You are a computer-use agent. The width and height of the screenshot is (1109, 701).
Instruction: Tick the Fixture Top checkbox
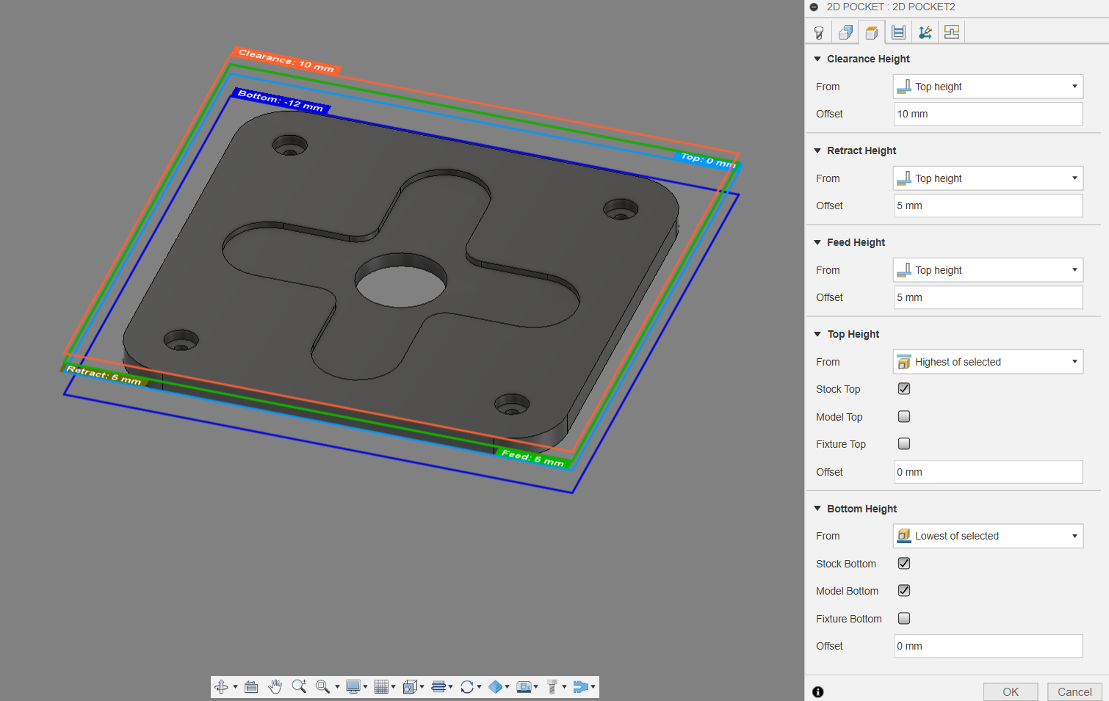pos(904,444)
